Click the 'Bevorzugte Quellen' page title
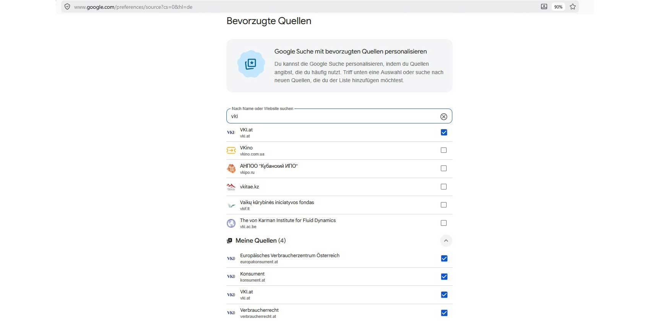Viewport: 650px width, 324px height. pyautogui.click(x=269, y=21)
